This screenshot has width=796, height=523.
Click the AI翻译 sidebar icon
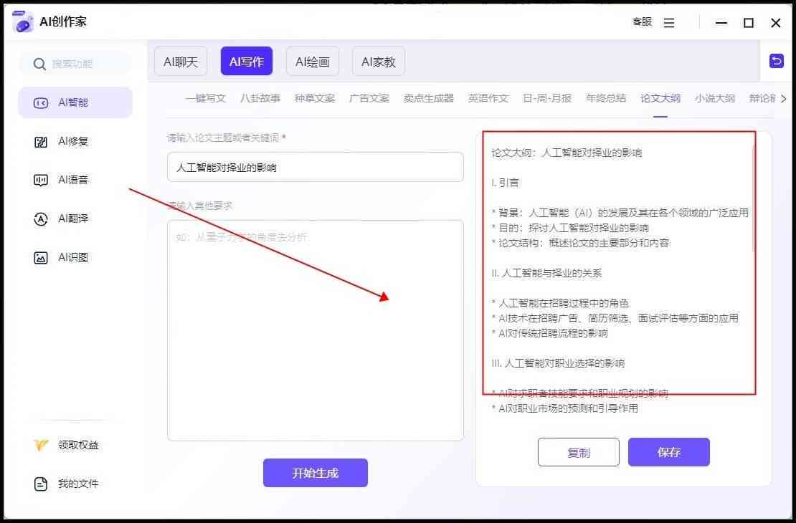click(41, 219)
